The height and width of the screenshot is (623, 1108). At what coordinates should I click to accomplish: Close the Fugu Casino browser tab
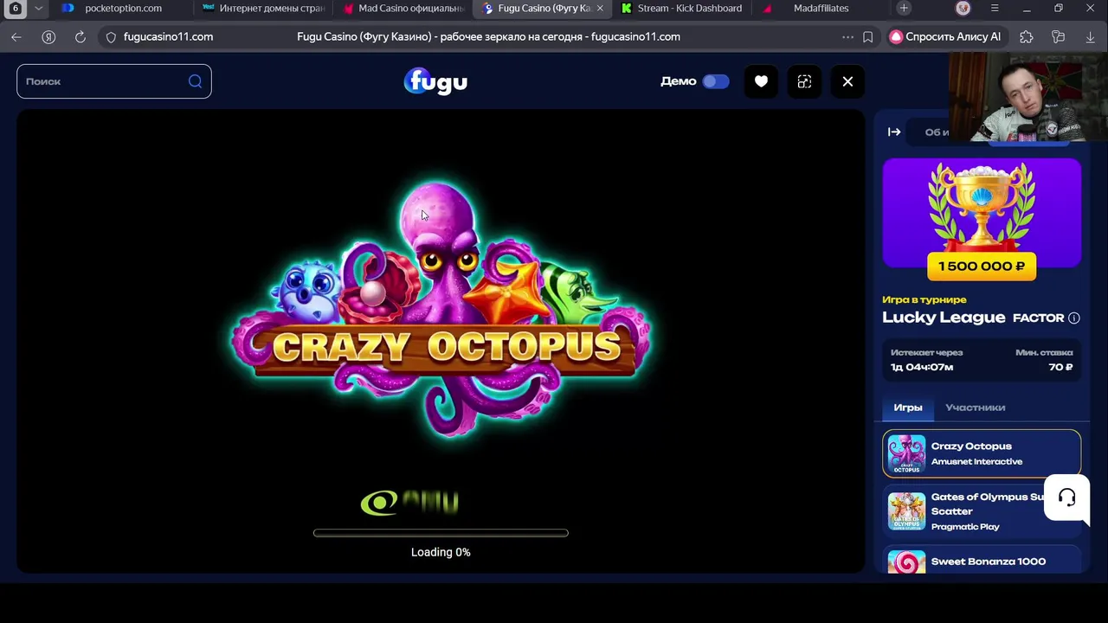[600, 9]
